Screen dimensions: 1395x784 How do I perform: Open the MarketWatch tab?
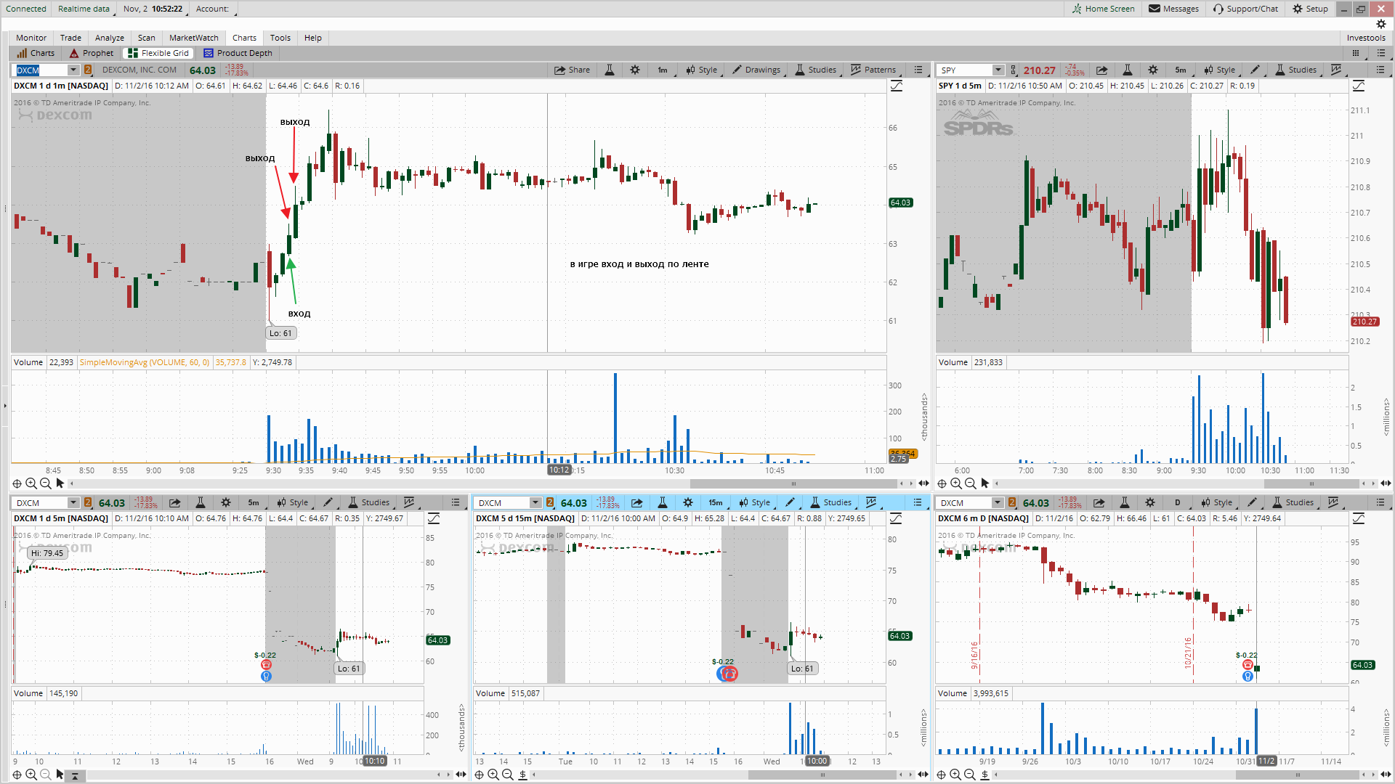[x=194, y=38]
